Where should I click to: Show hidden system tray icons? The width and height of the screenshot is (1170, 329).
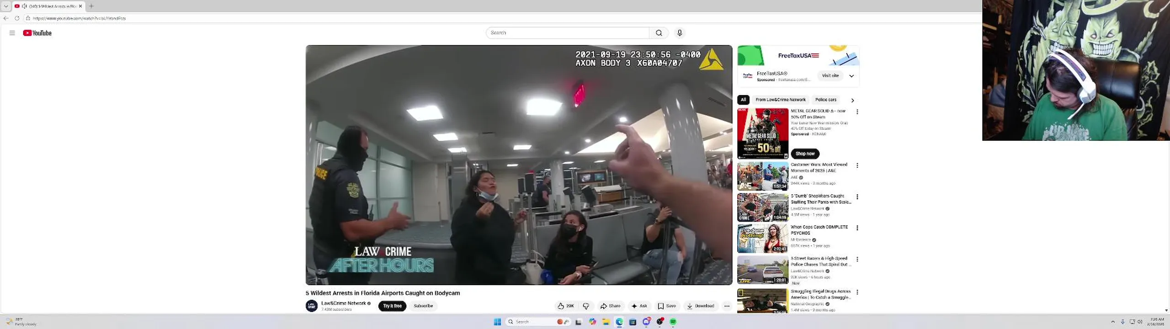tap(1113, 322)
